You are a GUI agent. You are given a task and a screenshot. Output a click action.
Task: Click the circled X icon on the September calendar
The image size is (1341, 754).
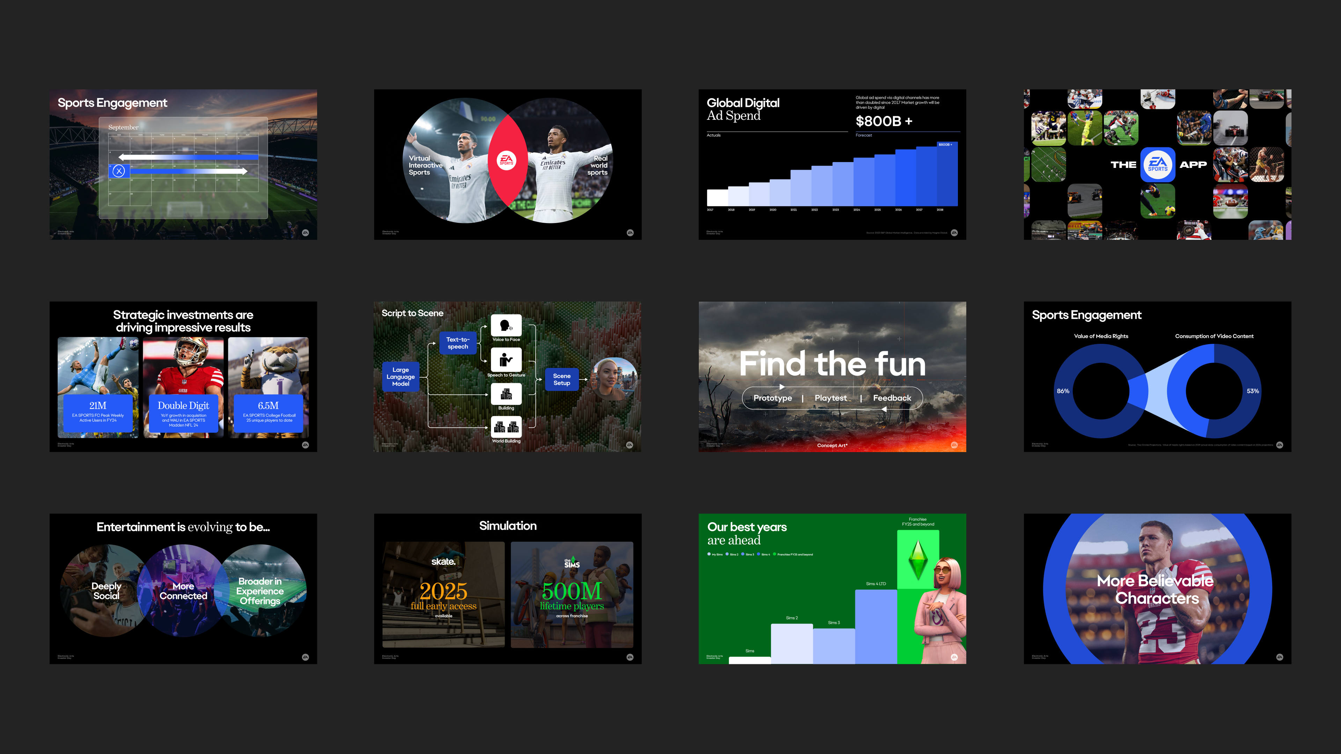pos(119,171)
